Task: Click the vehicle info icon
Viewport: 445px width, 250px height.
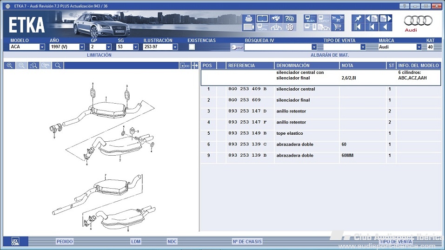Action: (x=276, y=27)
